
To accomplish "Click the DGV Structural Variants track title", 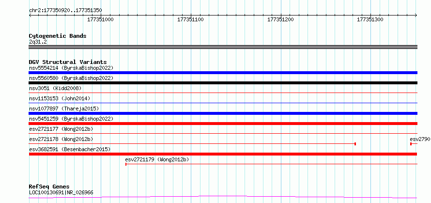I will click(68, 62).
